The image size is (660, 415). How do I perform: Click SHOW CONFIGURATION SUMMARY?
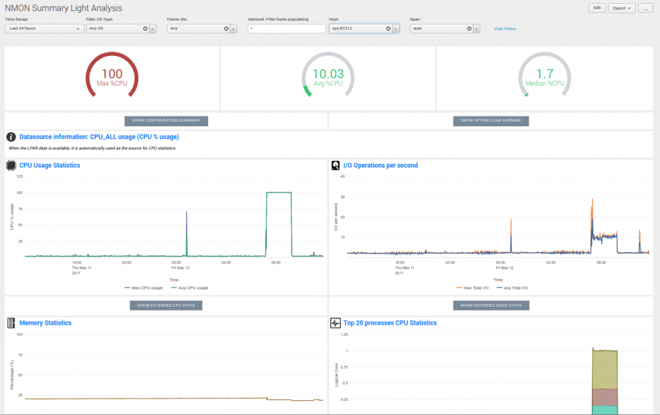coord(166,121)
